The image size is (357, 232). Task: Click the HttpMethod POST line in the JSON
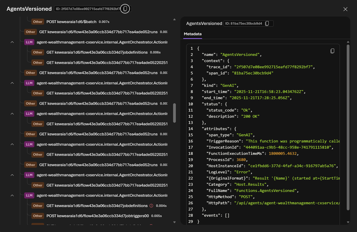229,197
